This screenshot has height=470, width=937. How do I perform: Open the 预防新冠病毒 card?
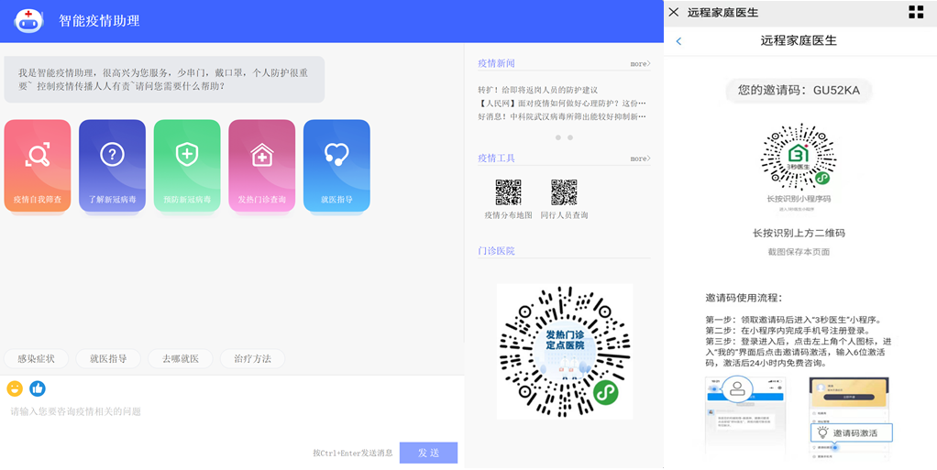(187, 166)
